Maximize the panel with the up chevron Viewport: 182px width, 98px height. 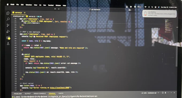(171, 93)
